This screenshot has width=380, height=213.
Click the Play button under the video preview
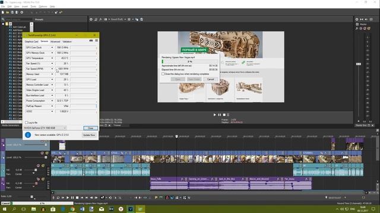point(214,115)
